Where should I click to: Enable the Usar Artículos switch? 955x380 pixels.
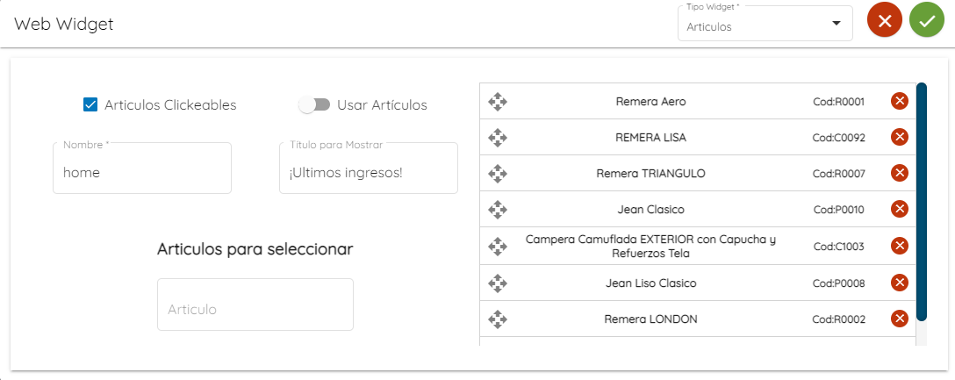pyautogui.click(x=314, y=104)
